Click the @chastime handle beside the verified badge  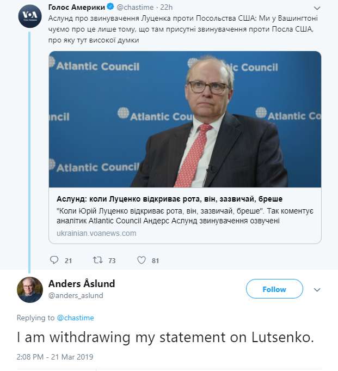tap(134, 8)
